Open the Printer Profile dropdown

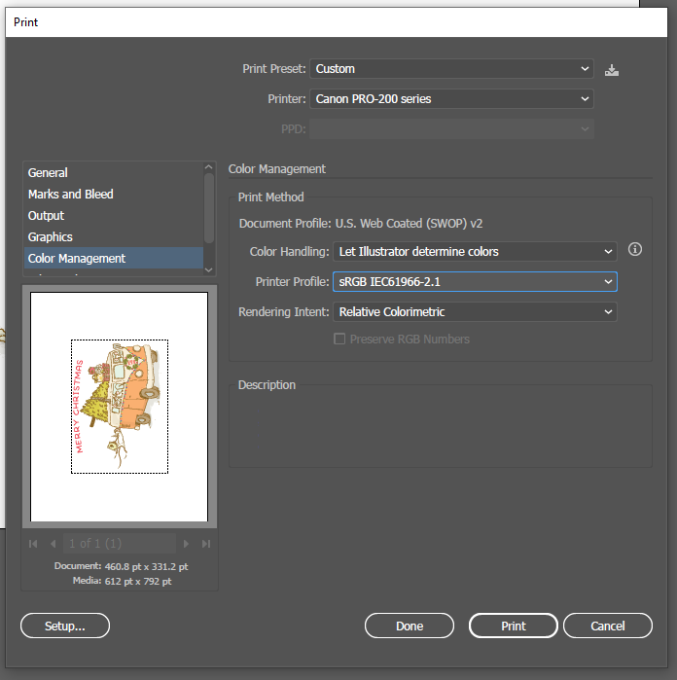click(x=475, y=282)
